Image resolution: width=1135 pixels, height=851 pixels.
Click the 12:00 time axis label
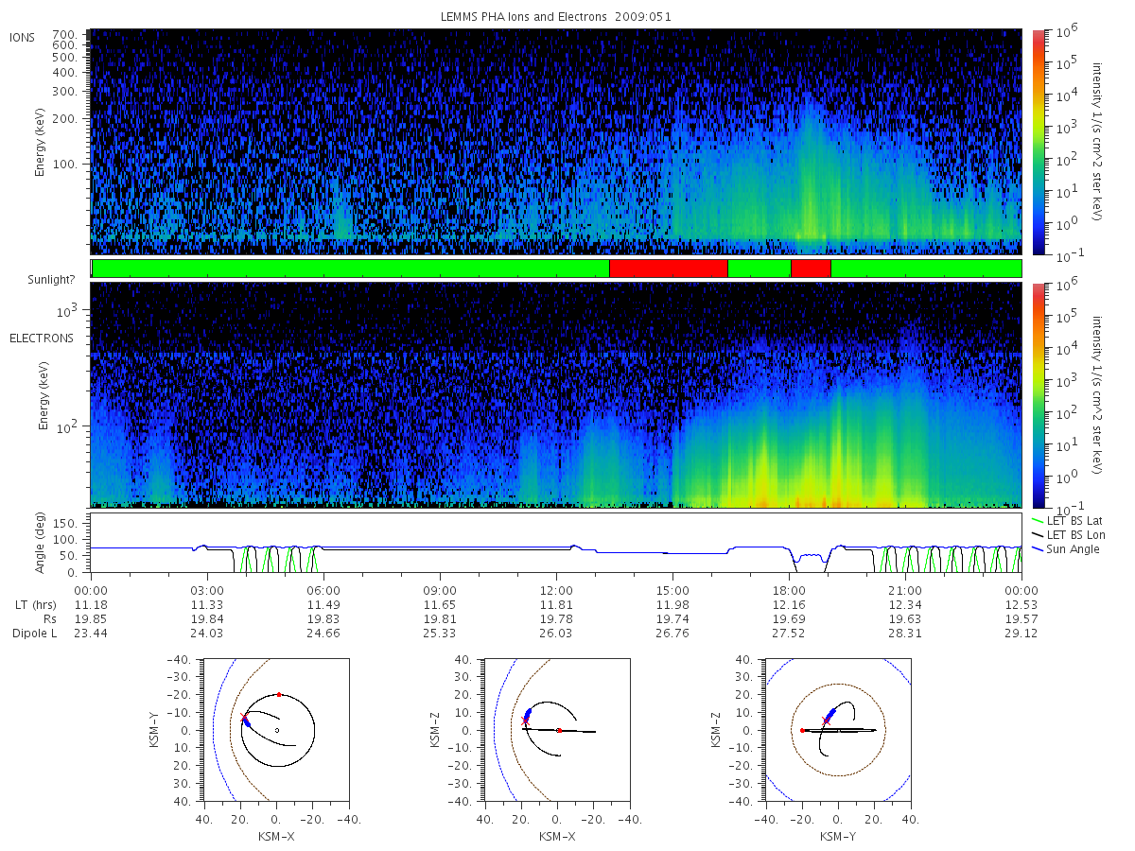point(556,588)
